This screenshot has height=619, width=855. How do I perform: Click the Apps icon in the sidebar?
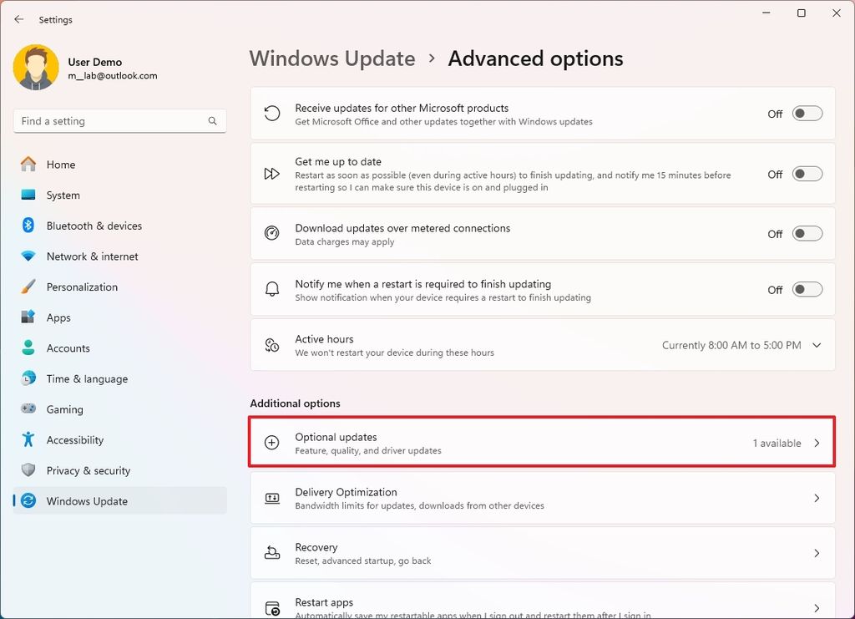pyautogui.click(x=30, y=317)
